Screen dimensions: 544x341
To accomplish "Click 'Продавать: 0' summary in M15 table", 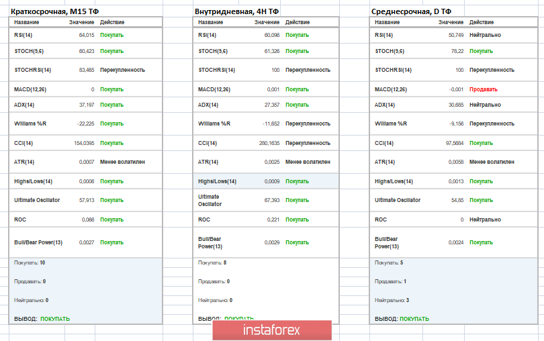I will [x=30, y=281].
